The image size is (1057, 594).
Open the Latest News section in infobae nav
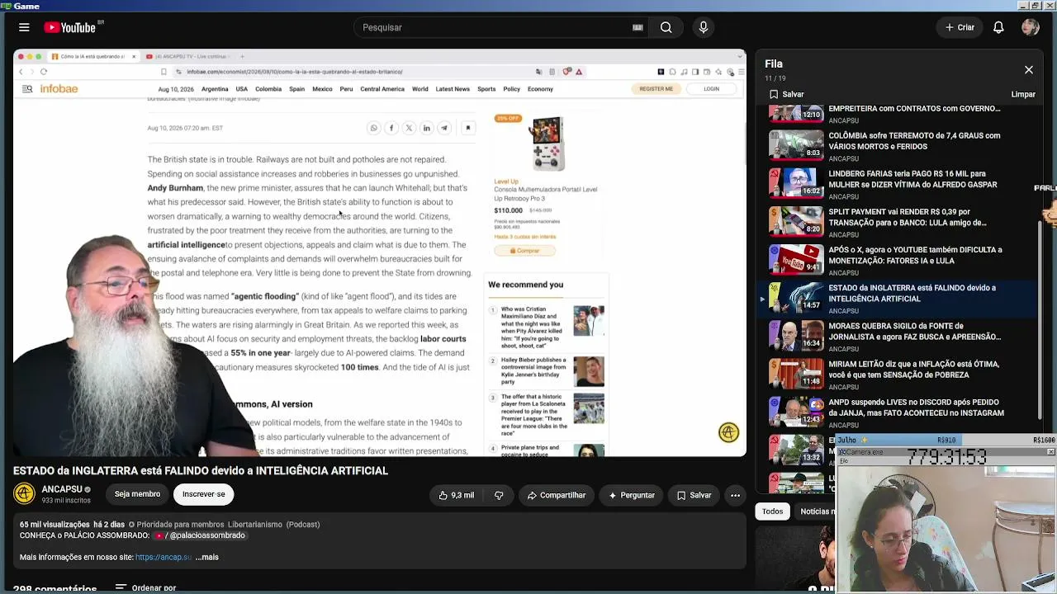[x=453, y=89]
